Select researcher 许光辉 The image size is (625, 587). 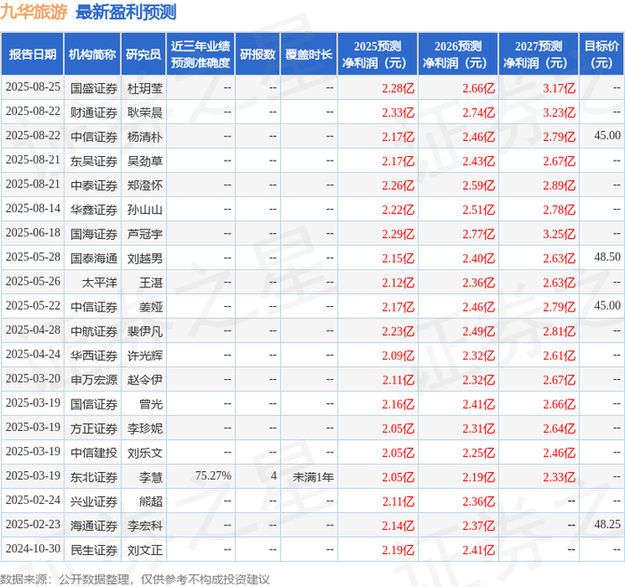coord(145,356)
